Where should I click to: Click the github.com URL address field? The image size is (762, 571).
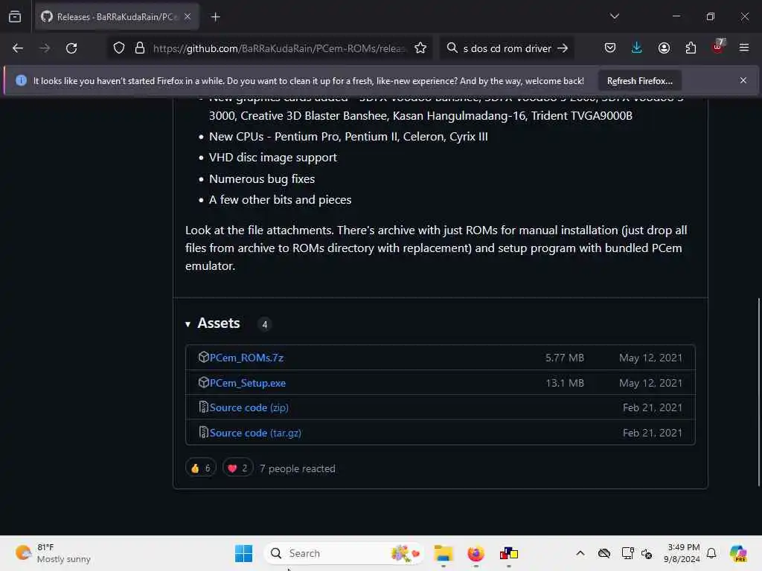(279, 48)
